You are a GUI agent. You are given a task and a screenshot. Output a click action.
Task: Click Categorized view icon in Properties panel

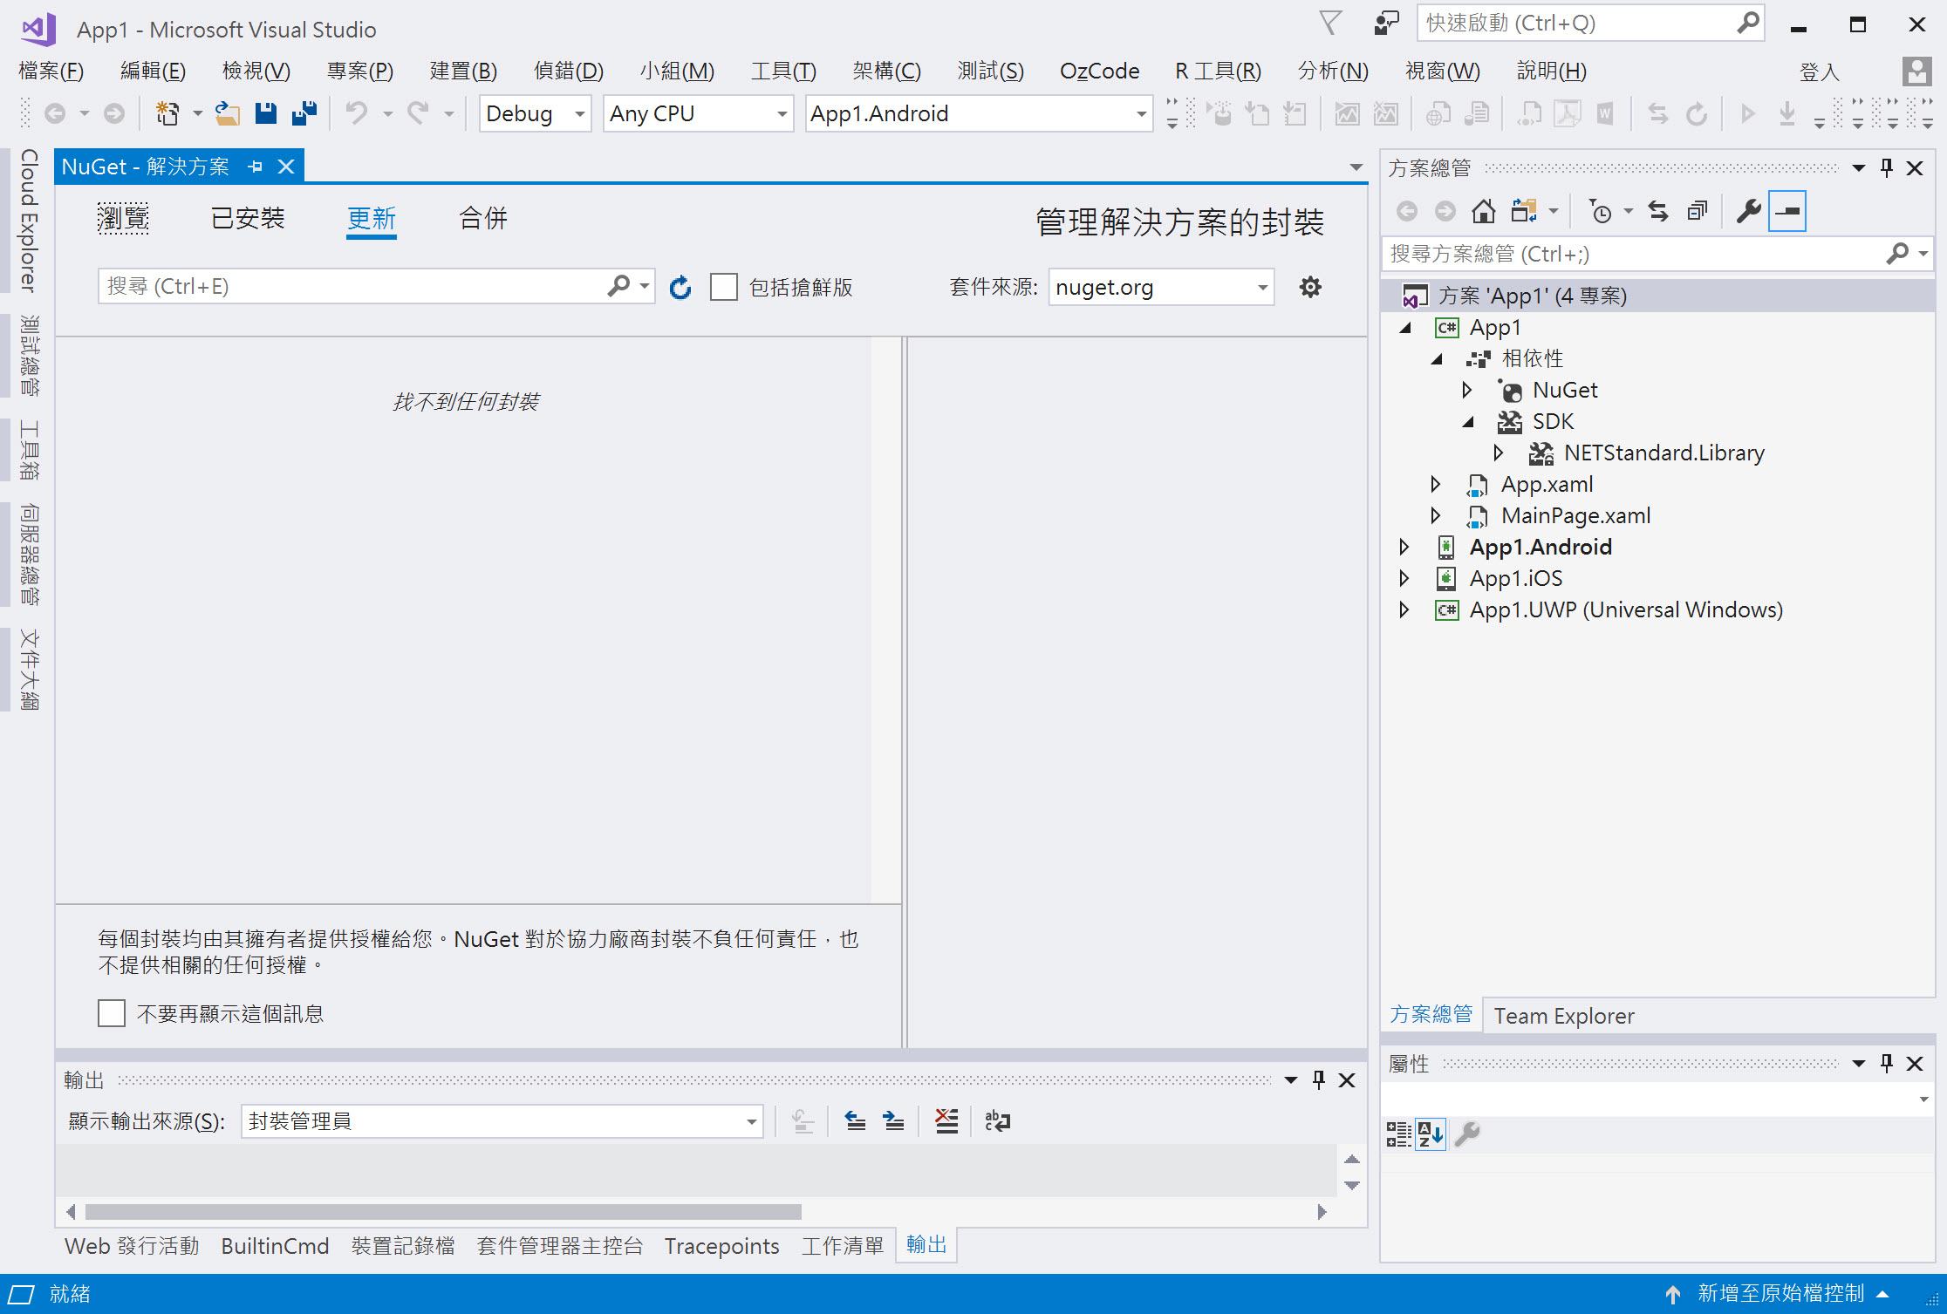(x=1398, y=1134)
